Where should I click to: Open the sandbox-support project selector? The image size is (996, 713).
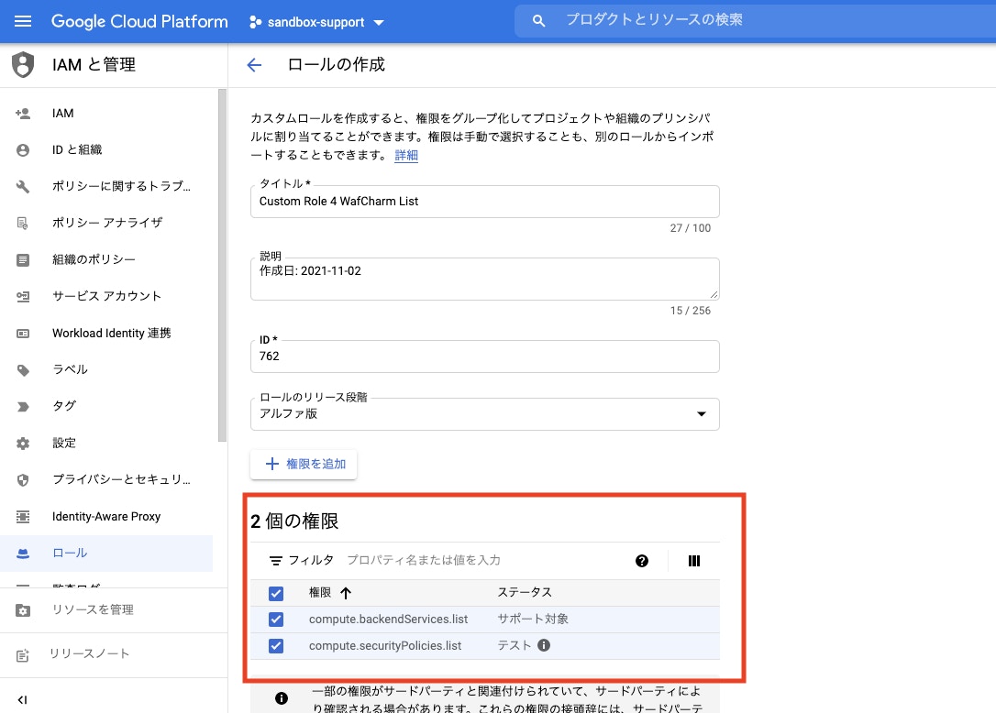[x=316, y=22]
